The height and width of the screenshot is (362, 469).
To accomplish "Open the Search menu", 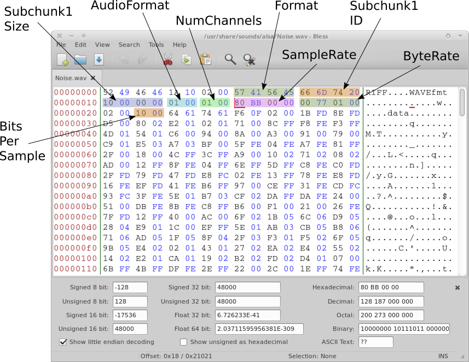I will point(129,45).
